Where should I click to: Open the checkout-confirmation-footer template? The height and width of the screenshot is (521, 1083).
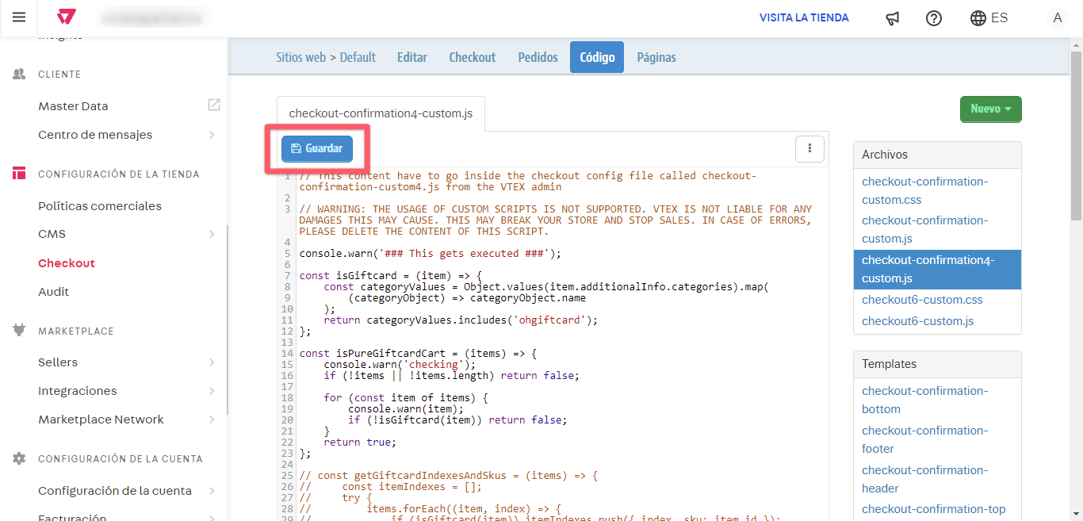(x=924, y=439)
